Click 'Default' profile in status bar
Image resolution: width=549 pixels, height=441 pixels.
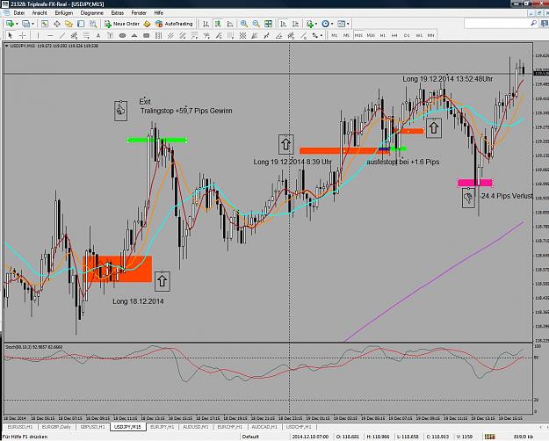(x=250, y=437)
